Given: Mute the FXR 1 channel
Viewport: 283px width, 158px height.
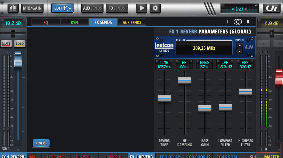Looking at the screenshot, I should pos(6,44).
